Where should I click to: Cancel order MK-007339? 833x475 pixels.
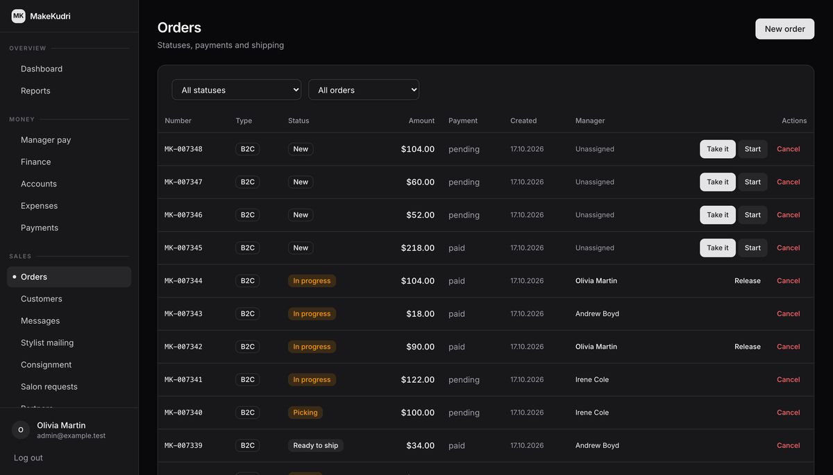click(x=789, y=445)
